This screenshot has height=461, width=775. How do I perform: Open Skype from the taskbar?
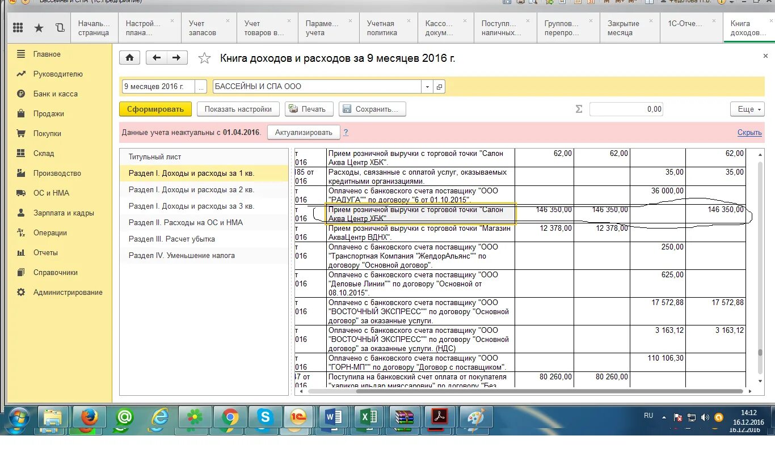click(265, 418)
